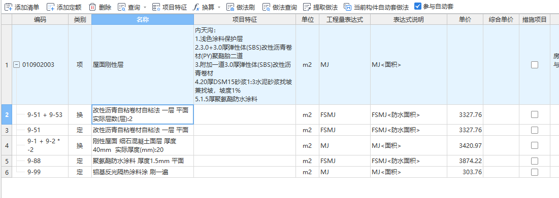The height and width of the screenshot is (198, 559).
Task: Click the 名称 column header
Action: pos(143,20)
